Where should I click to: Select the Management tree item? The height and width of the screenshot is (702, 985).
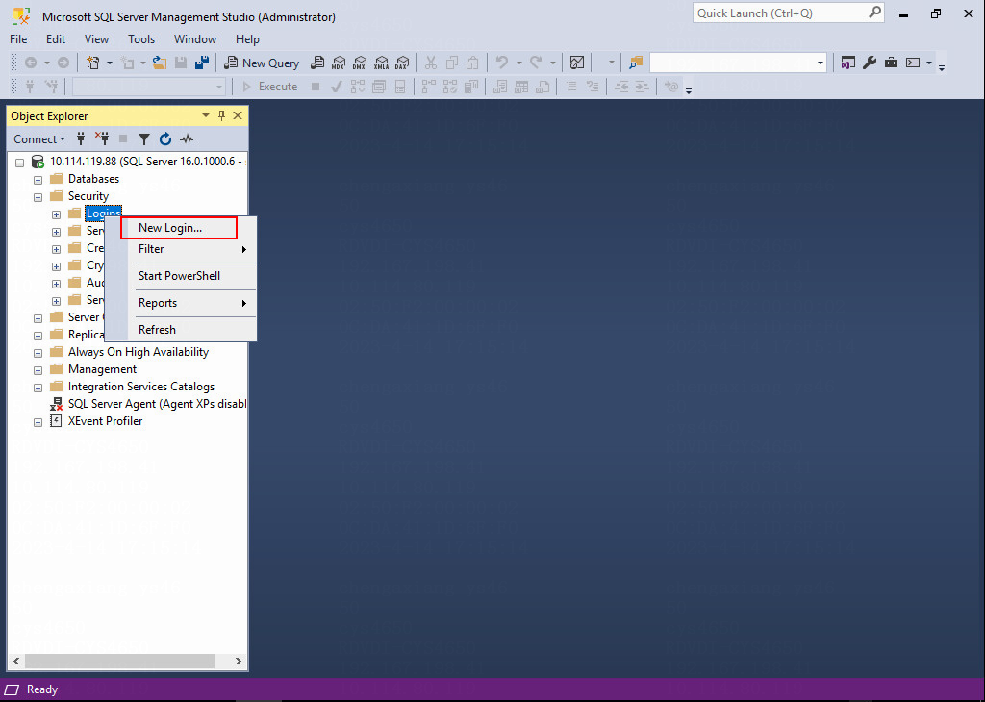(x=102, y=369)
